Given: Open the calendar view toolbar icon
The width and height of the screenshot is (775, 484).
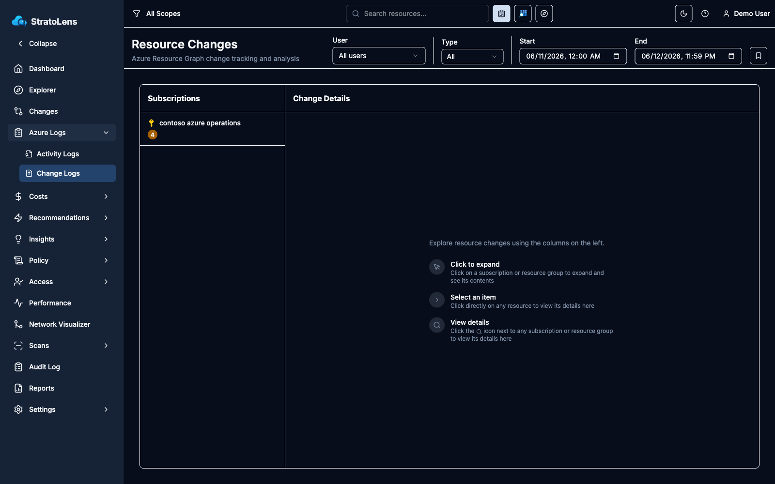Looking at the screenshot, I should point(501,14).
